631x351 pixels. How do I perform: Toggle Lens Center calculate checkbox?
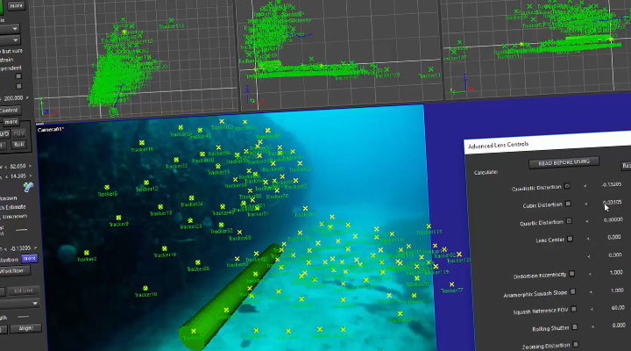(570, 239)
